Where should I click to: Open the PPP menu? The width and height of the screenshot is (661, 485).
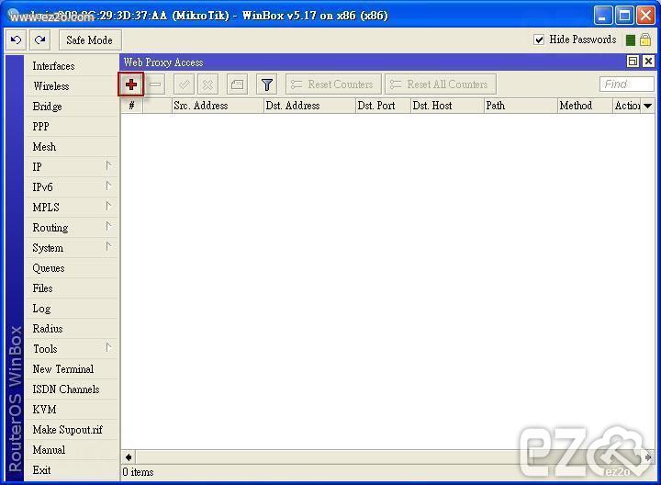click(72, 127)
